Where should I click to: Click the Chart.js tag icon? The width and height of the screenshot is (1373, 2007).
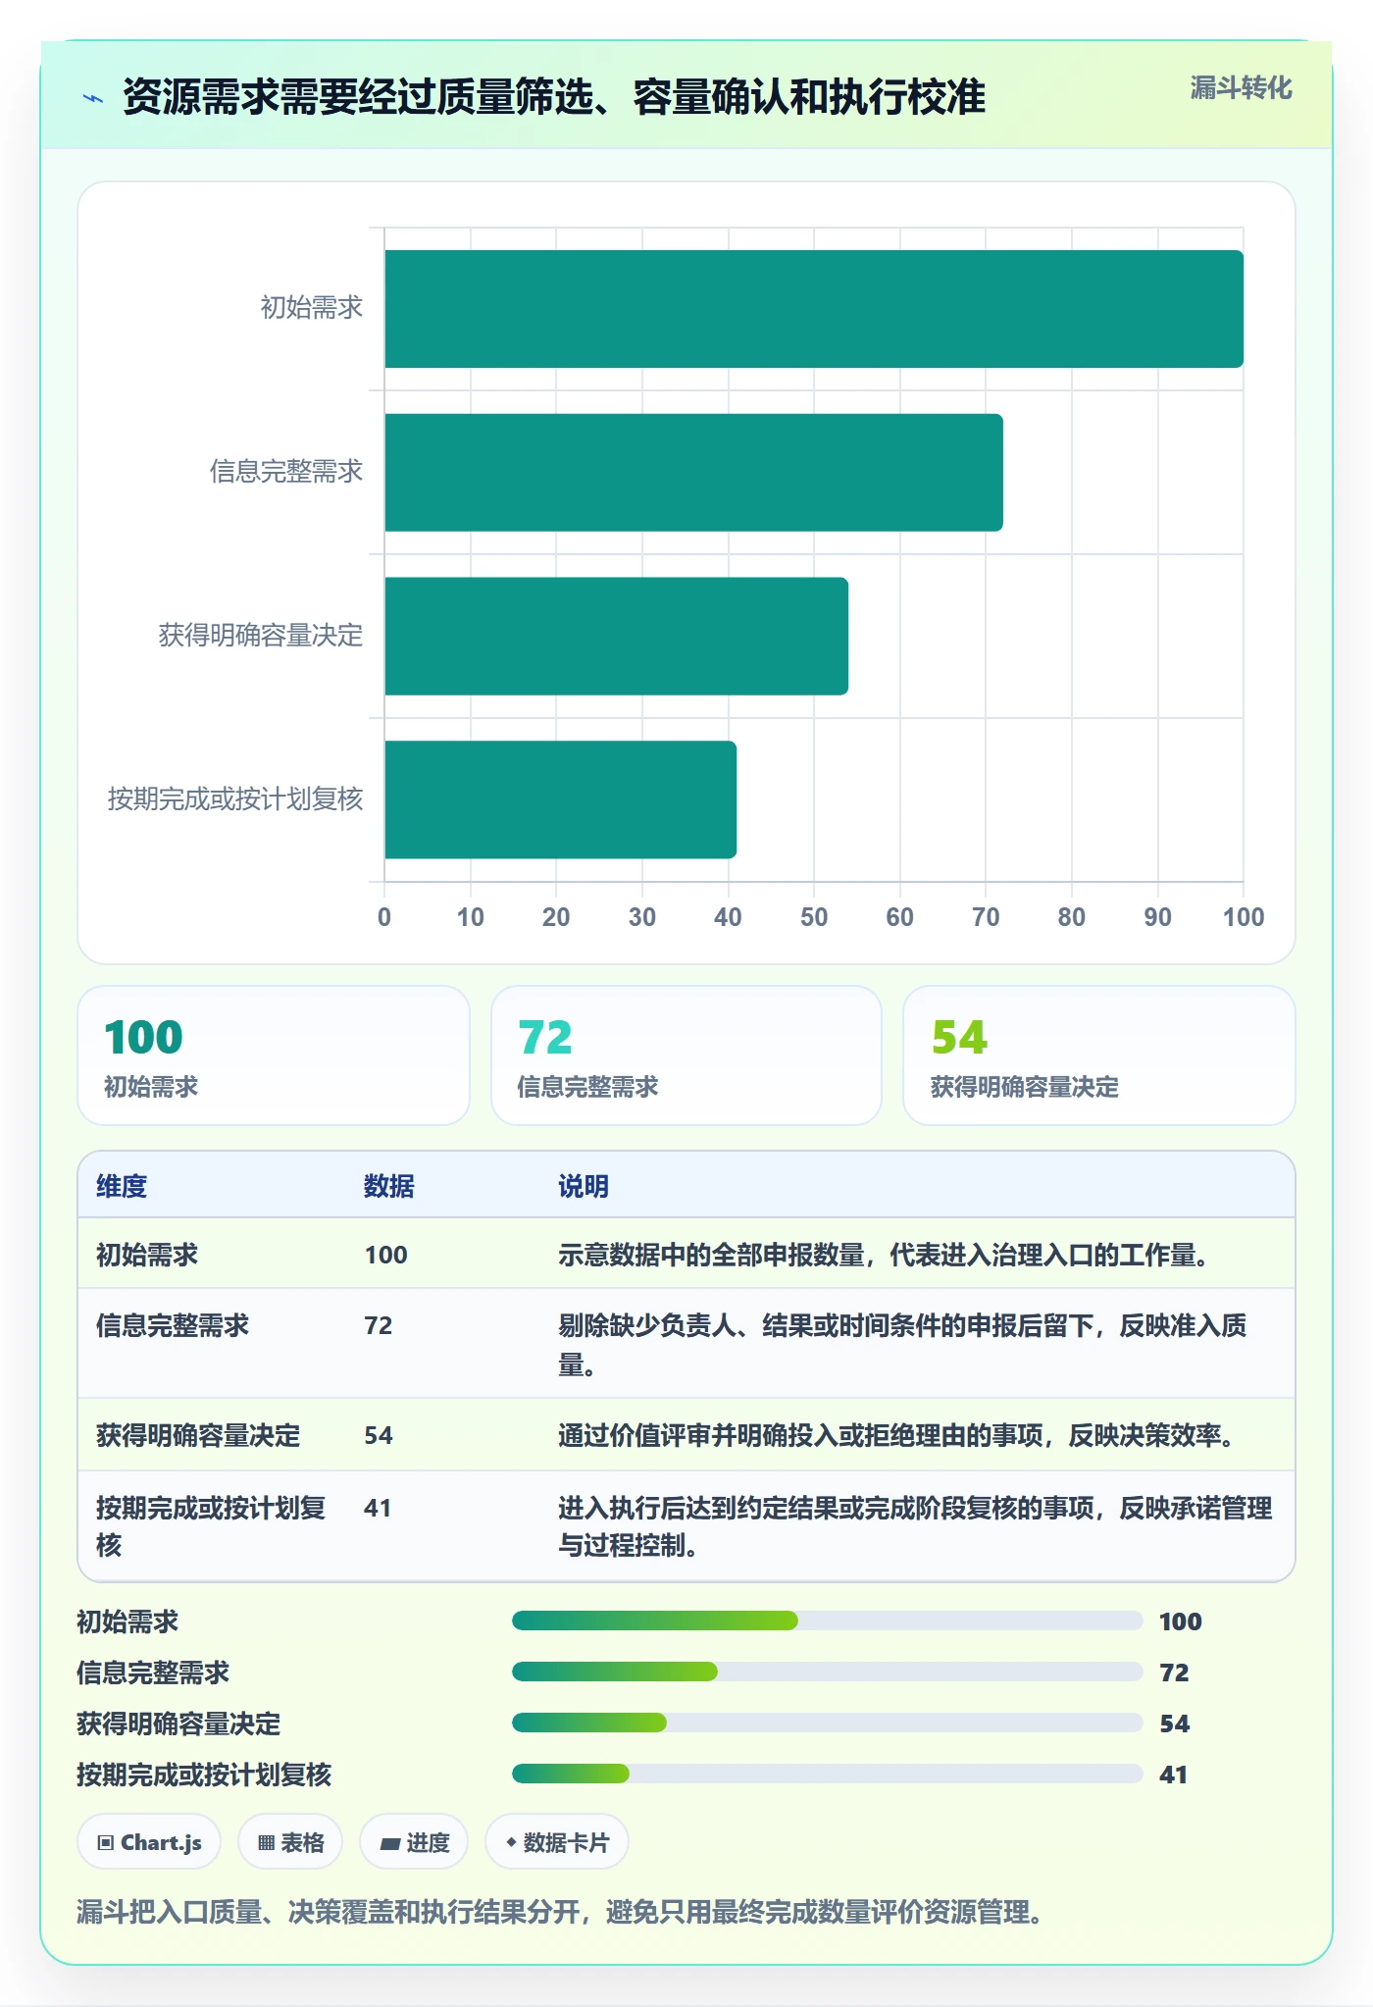106,1842
